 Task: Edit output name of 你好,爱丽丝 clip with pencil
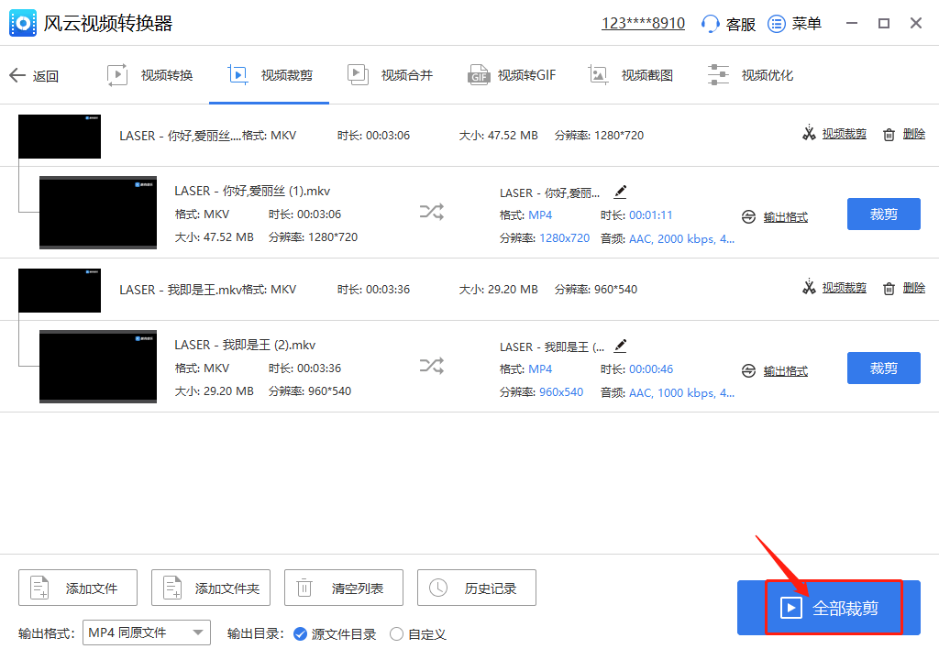click(x=621, y=192)
